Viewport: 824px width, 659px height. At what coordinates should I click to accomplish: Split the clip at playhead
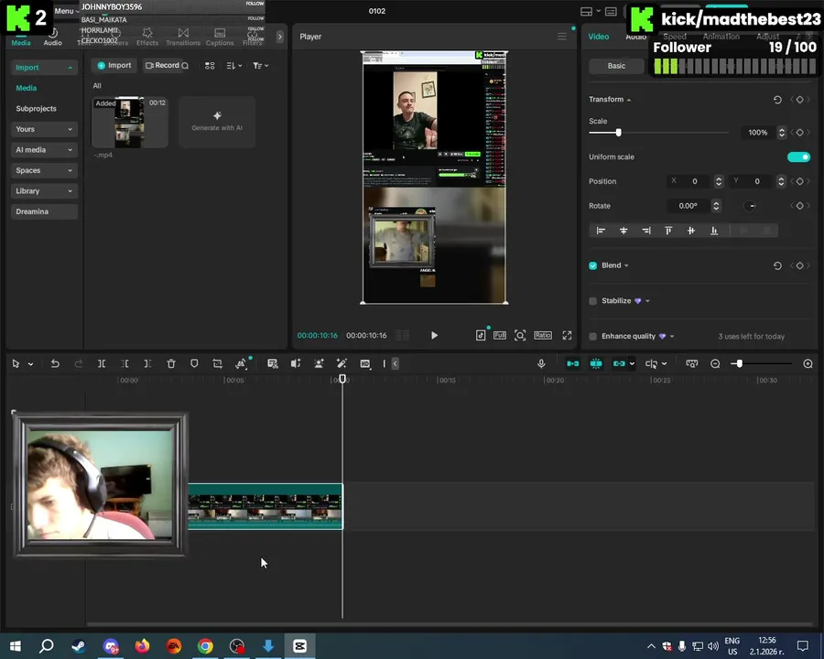tap(102, 363)
